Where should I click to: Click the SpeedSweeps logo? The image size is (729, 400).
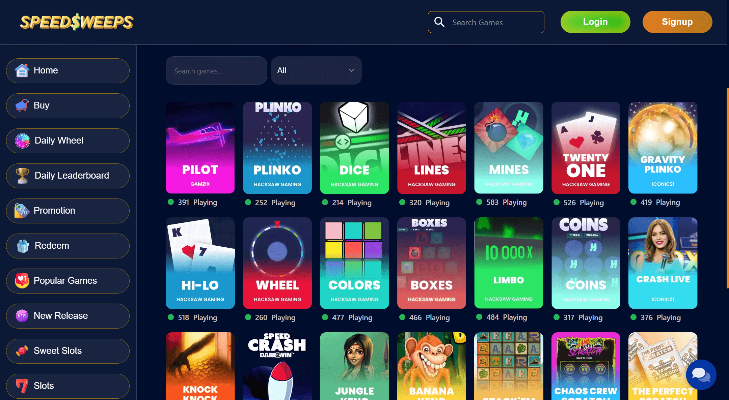coord(77,22)
